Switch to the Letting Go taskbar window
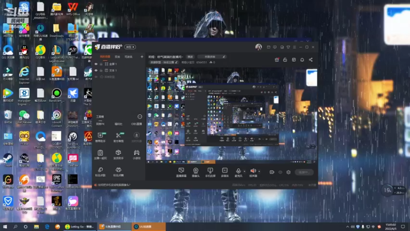This screenshot has width=410, height=231. [79, 226]
